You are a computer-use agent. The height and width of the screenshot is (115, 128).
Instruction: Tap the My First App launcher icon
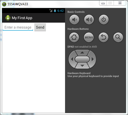[x=8, y=18]
